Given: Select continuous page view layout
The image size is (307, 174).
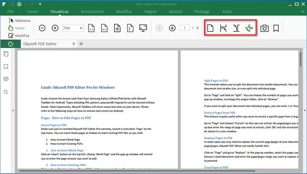Looking at the screenshot, I should [x=223, y=28].
